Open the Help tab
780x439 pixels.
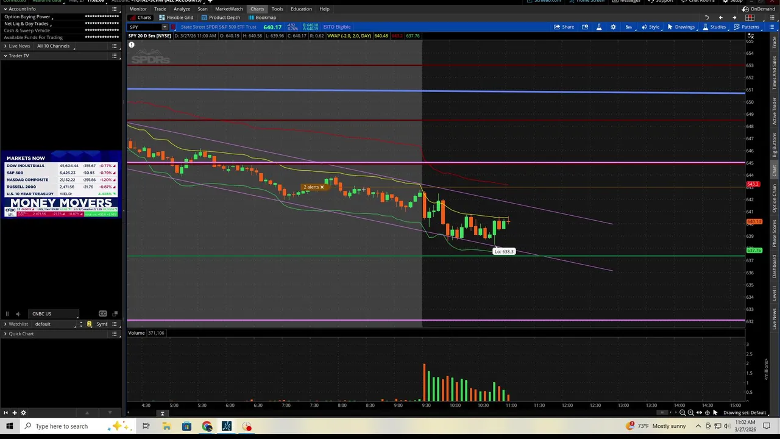pyautogui.click(x=324, y=9)
